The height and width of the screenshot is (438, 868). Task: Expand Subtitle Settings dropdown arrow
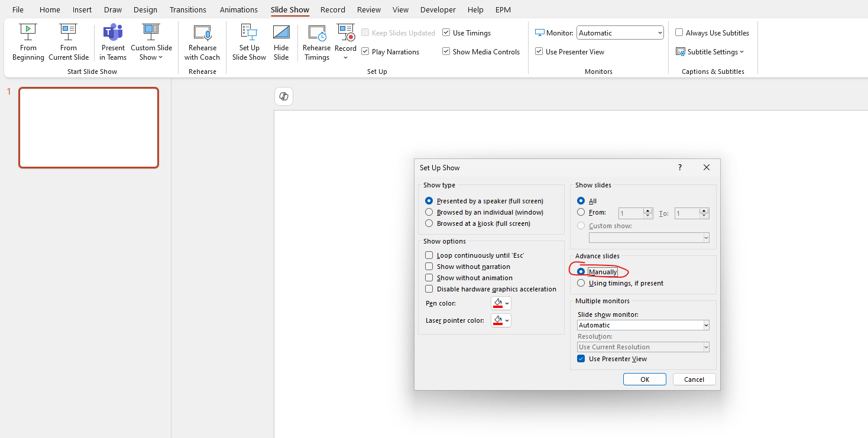click(741, 52)
